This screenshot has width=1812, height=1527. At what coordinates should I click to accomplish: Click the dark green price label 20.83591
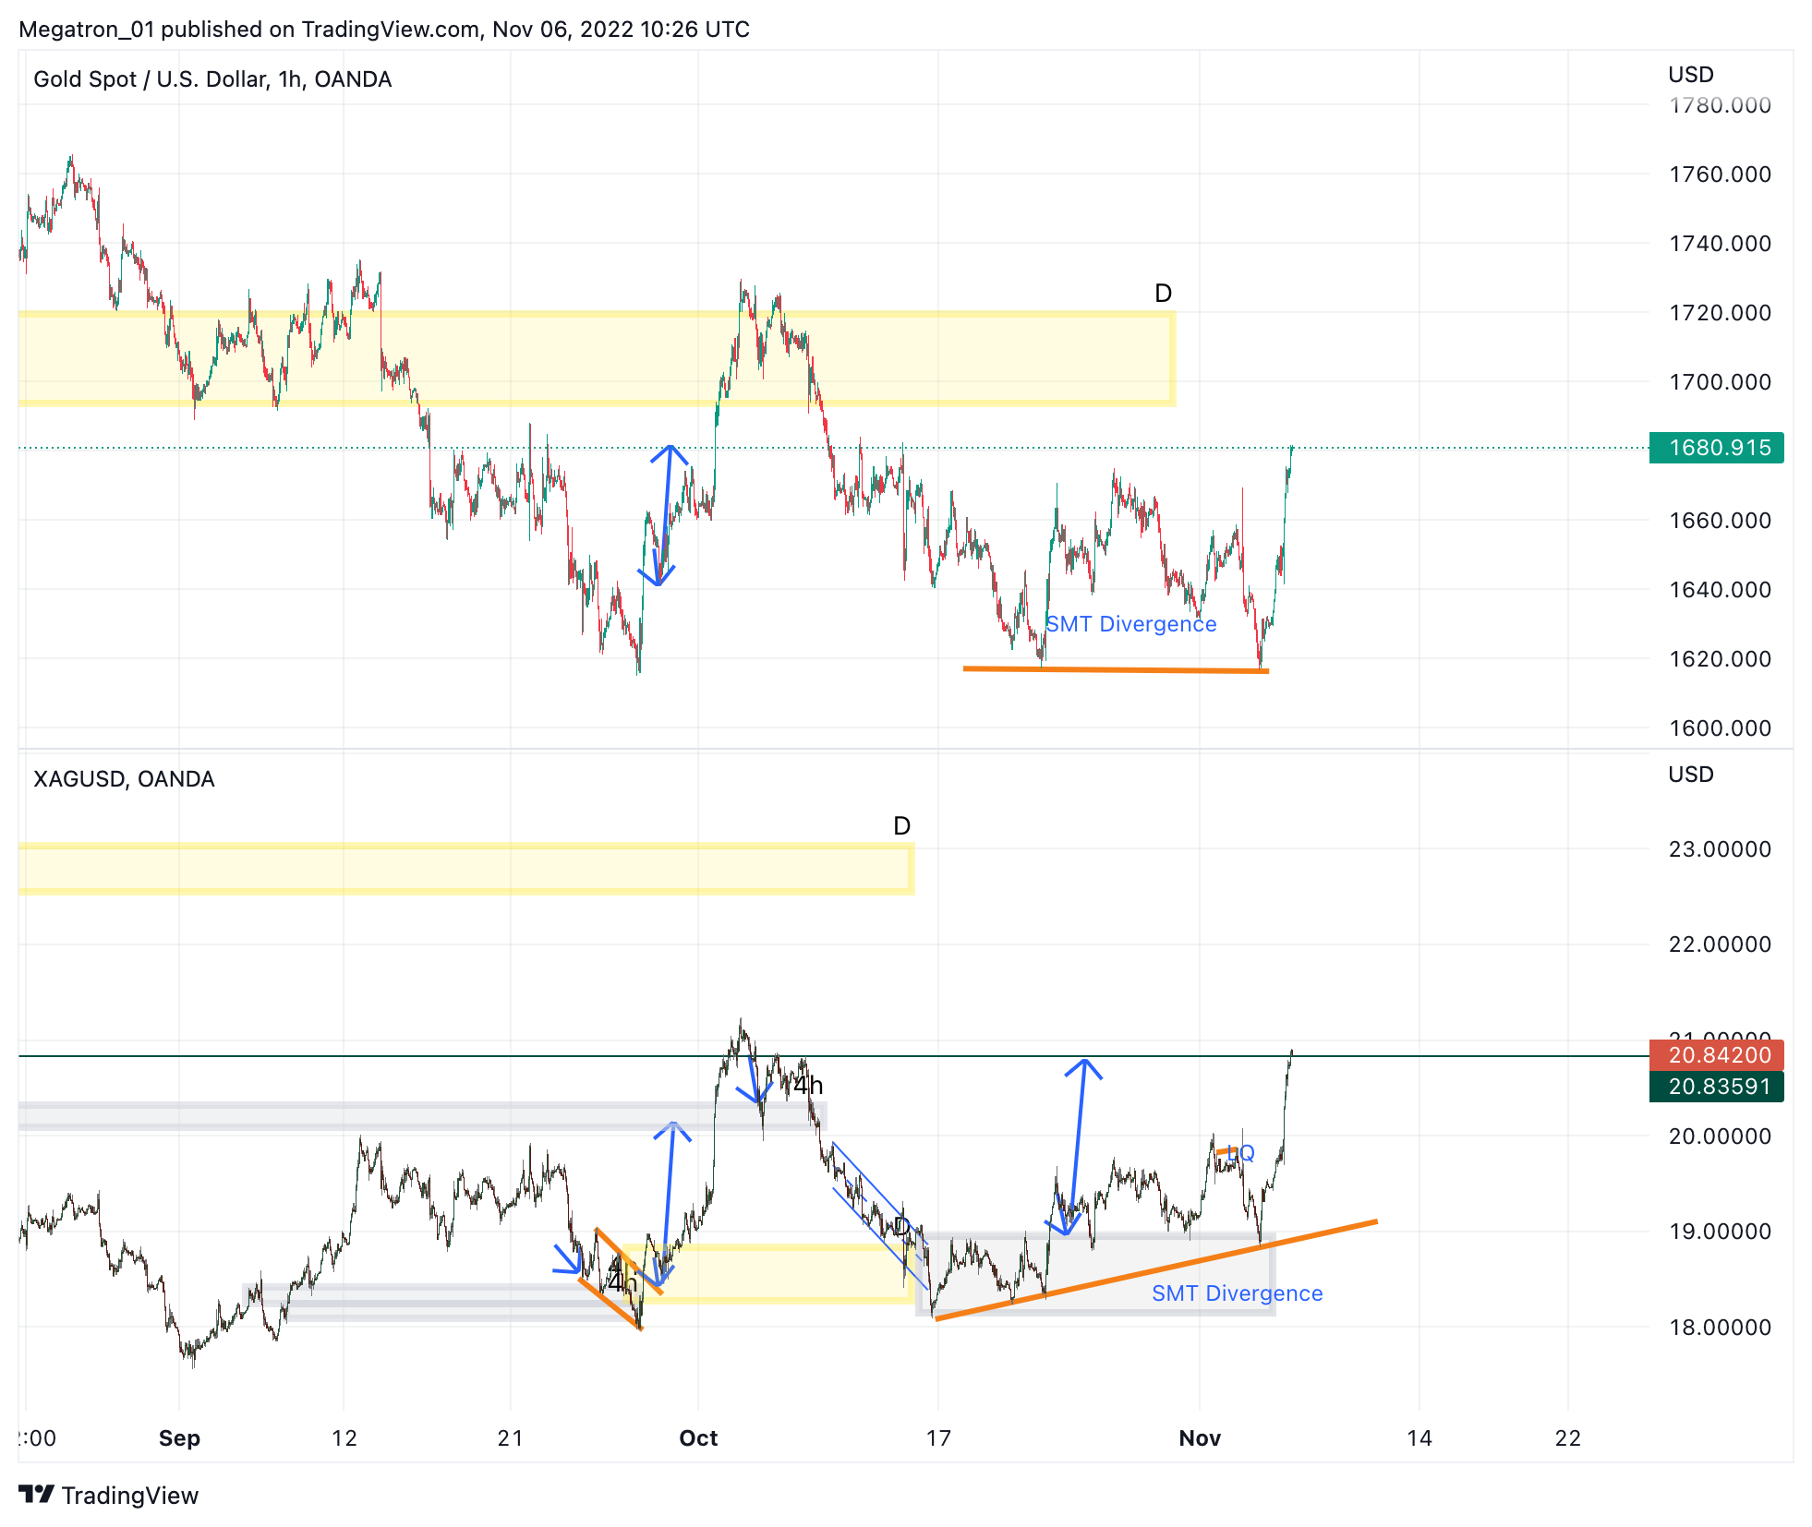(x=1716, y=1087)
